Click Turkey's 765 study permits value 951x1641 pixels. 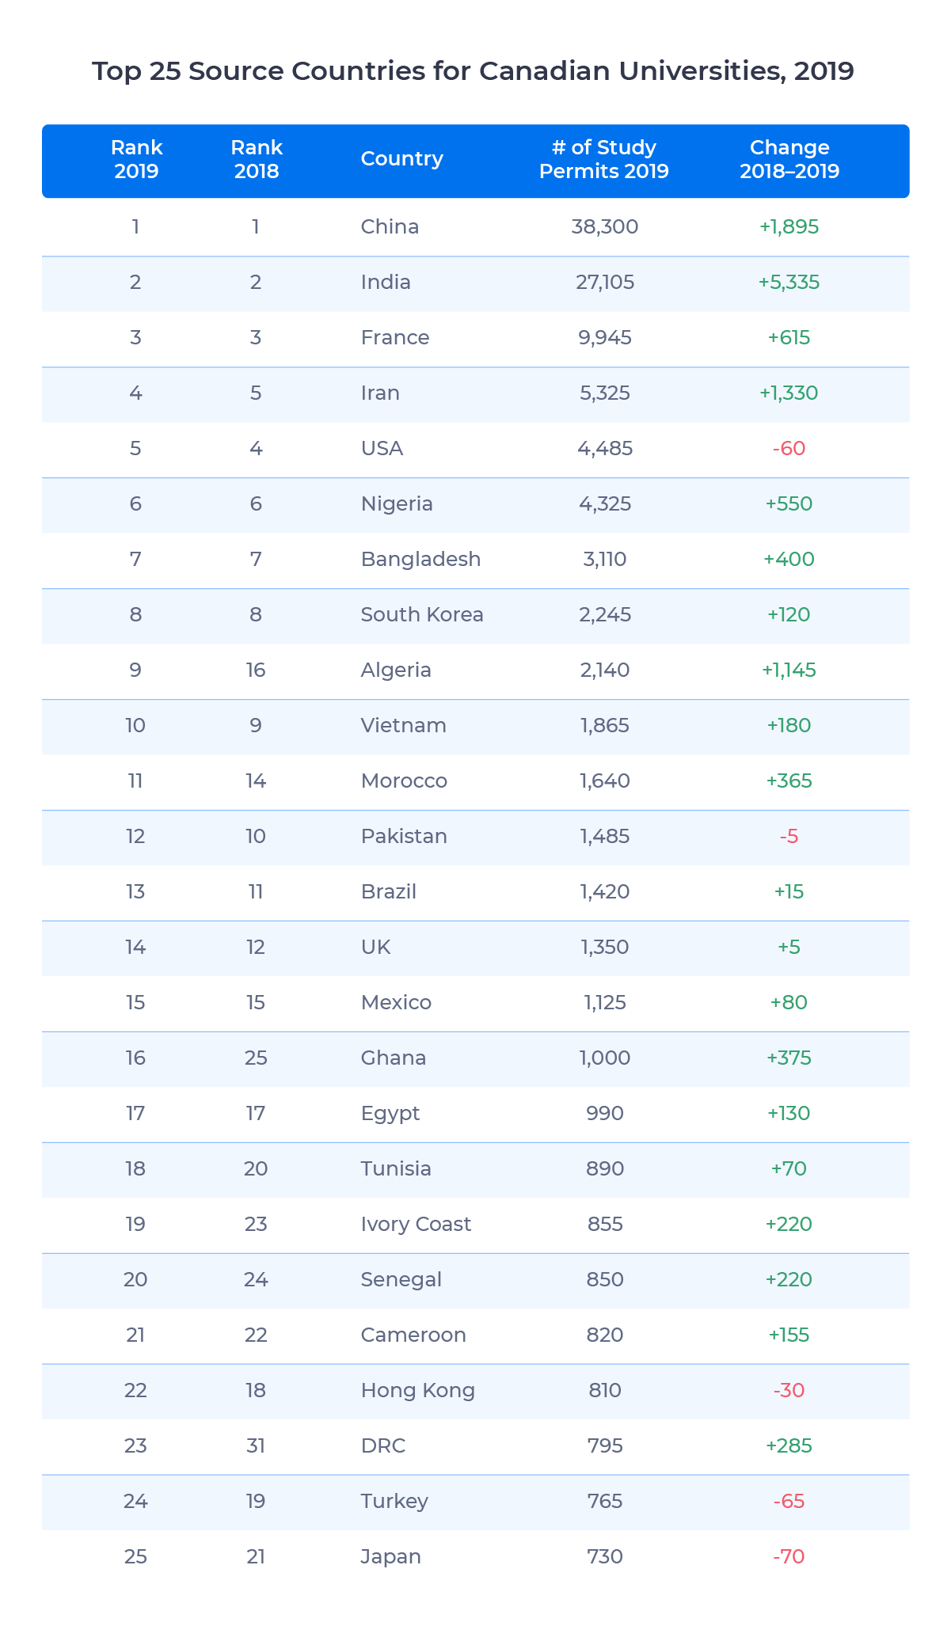605,1501
